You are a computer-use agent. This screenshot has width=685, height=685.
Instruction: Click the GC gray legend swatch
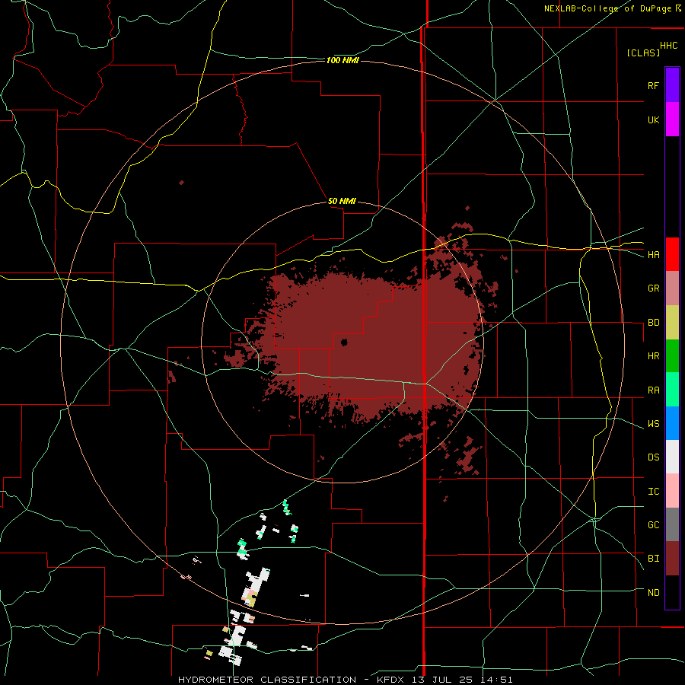click(672, 524)
